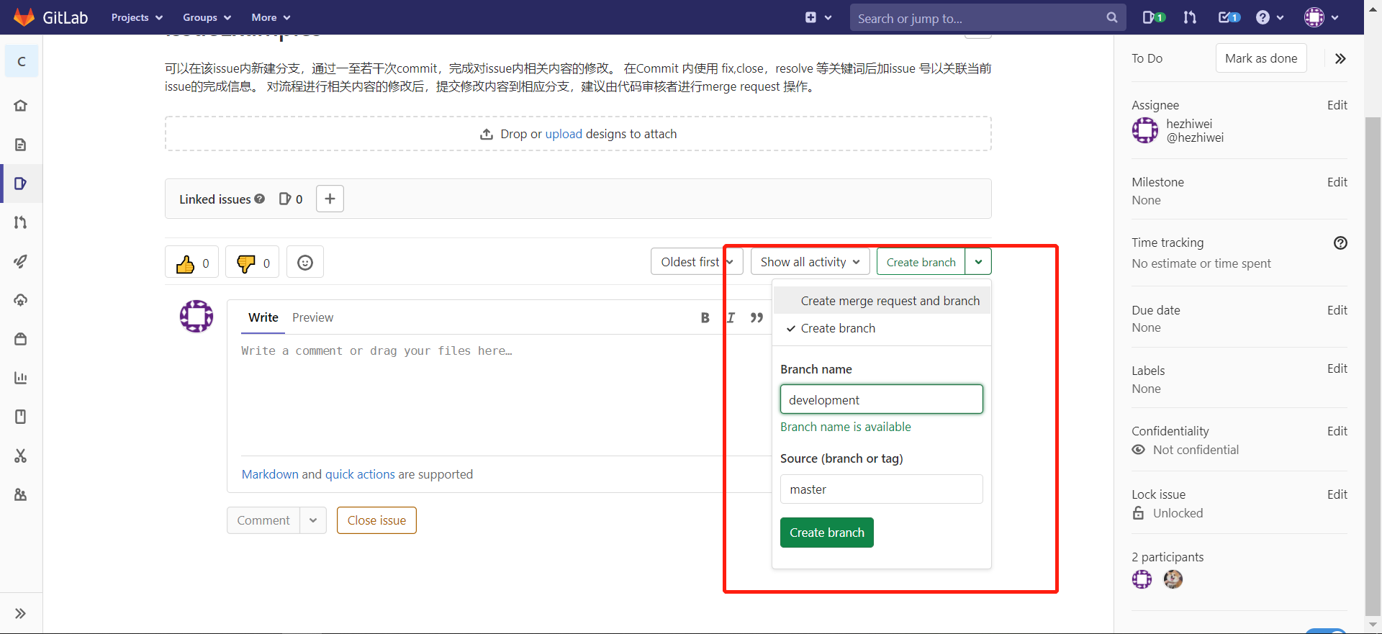Open Snippets scissors icon in sidebar
Image resolution: width=1382 pixels, height=634 pixels.
[x=21, y=456]
